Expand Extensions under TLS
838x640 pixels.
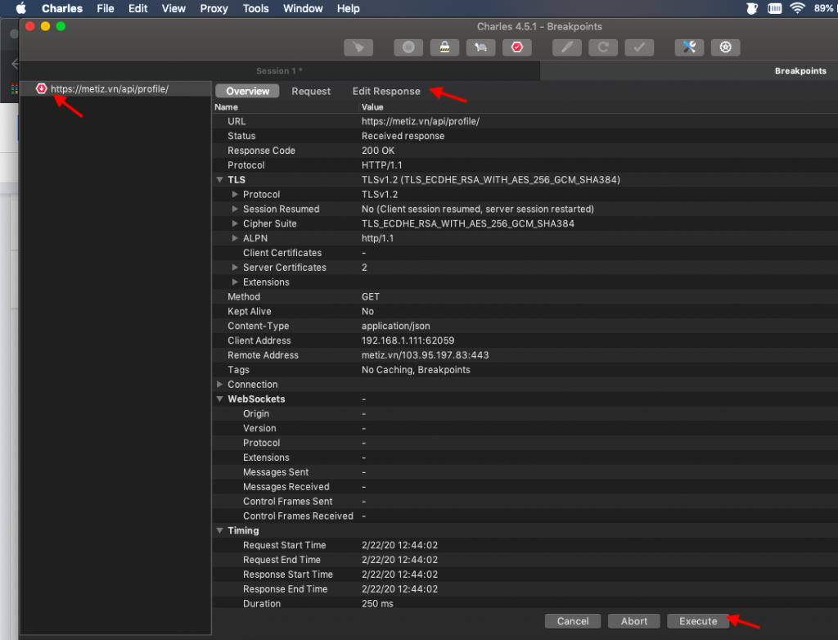point(235,282)
